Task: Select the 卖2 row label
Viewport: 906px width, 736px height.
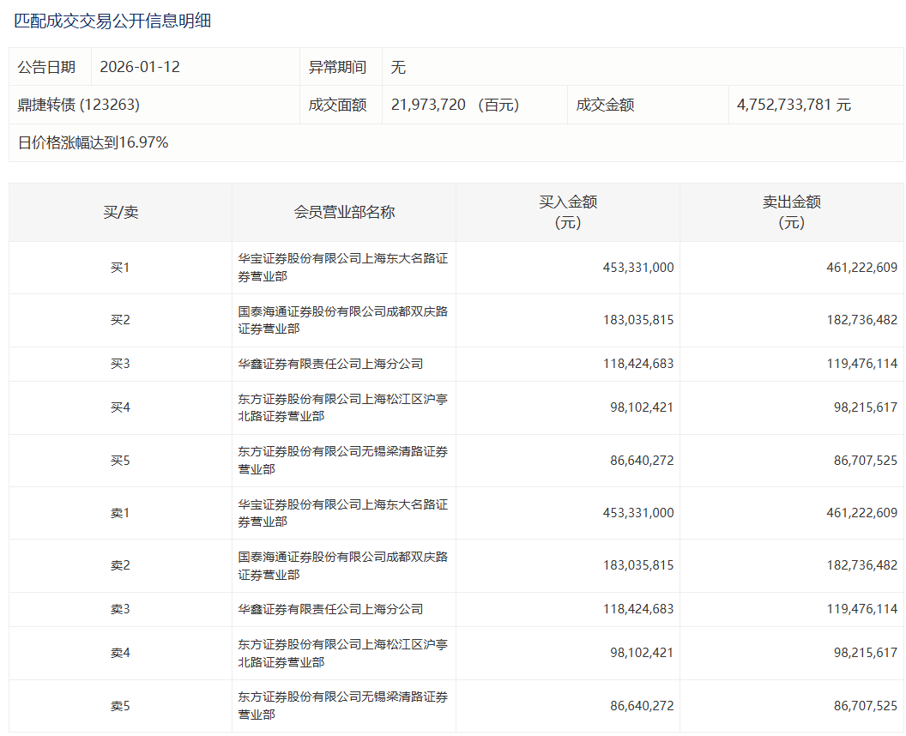Action: tap(120, 565)
